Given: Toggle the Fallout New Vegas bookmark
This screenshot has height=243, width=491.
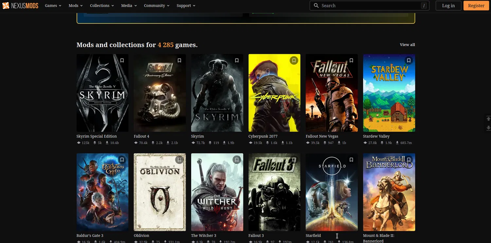Looking at the screenshot, I should [351, 60].
